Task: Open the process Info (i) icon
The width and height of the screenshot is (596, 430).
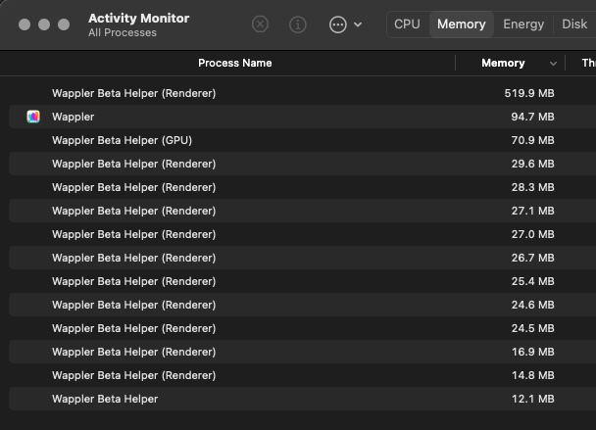Action: pyautogui.click(x=298, y=24)
